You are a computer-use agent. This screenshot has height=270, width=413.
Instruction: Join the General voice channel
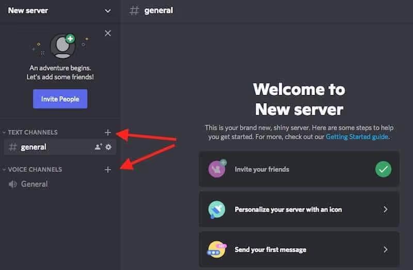tap(60, 184)
